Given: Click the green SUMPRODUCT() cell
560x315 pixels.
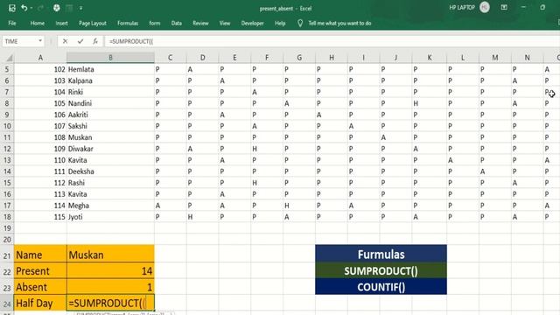Looking at the screenshot, I should (381, 270).
